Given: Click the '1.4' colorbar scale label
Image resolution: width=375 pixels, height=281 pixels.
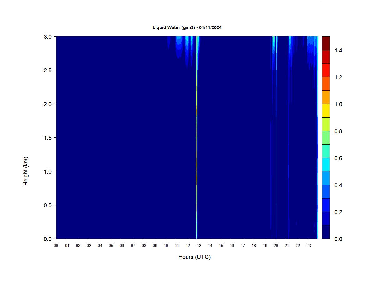Looking at the screenshot, I should pos(338,51).
